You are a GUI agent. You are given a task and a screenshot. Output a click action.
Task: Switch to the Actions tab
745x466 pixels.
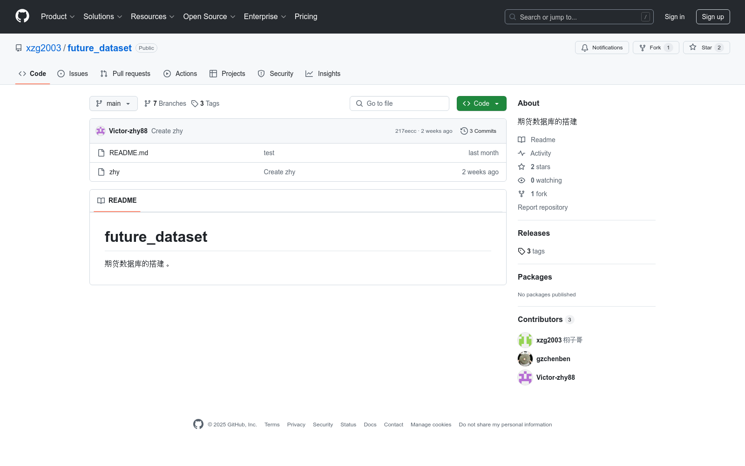point(180,74)
